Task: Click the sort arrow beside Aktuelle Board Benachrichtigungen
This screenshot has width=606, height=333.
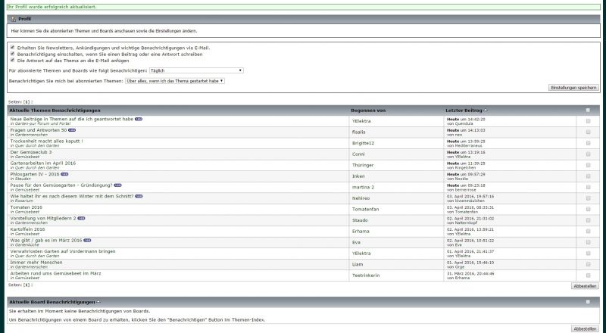Action: (98, 301)
